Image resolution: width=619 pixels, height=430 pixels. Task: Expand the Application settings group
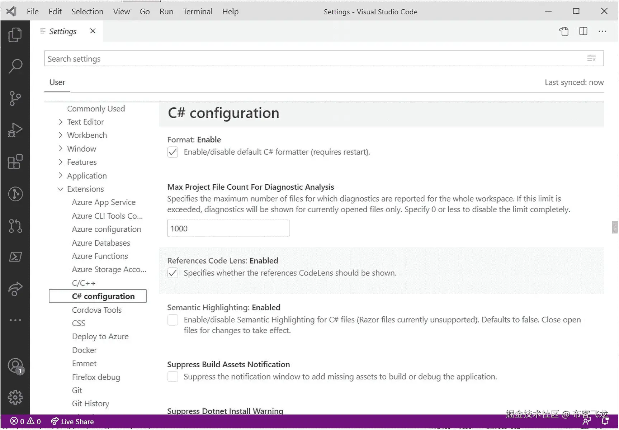[x=61, y=176]
